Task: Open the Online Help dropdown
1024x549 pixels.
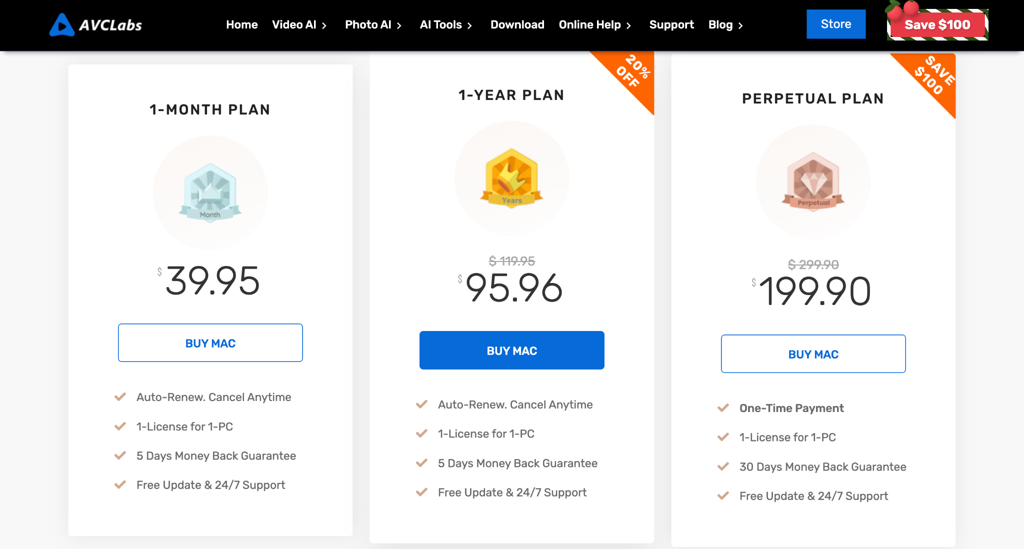Action: click(590, 24)
